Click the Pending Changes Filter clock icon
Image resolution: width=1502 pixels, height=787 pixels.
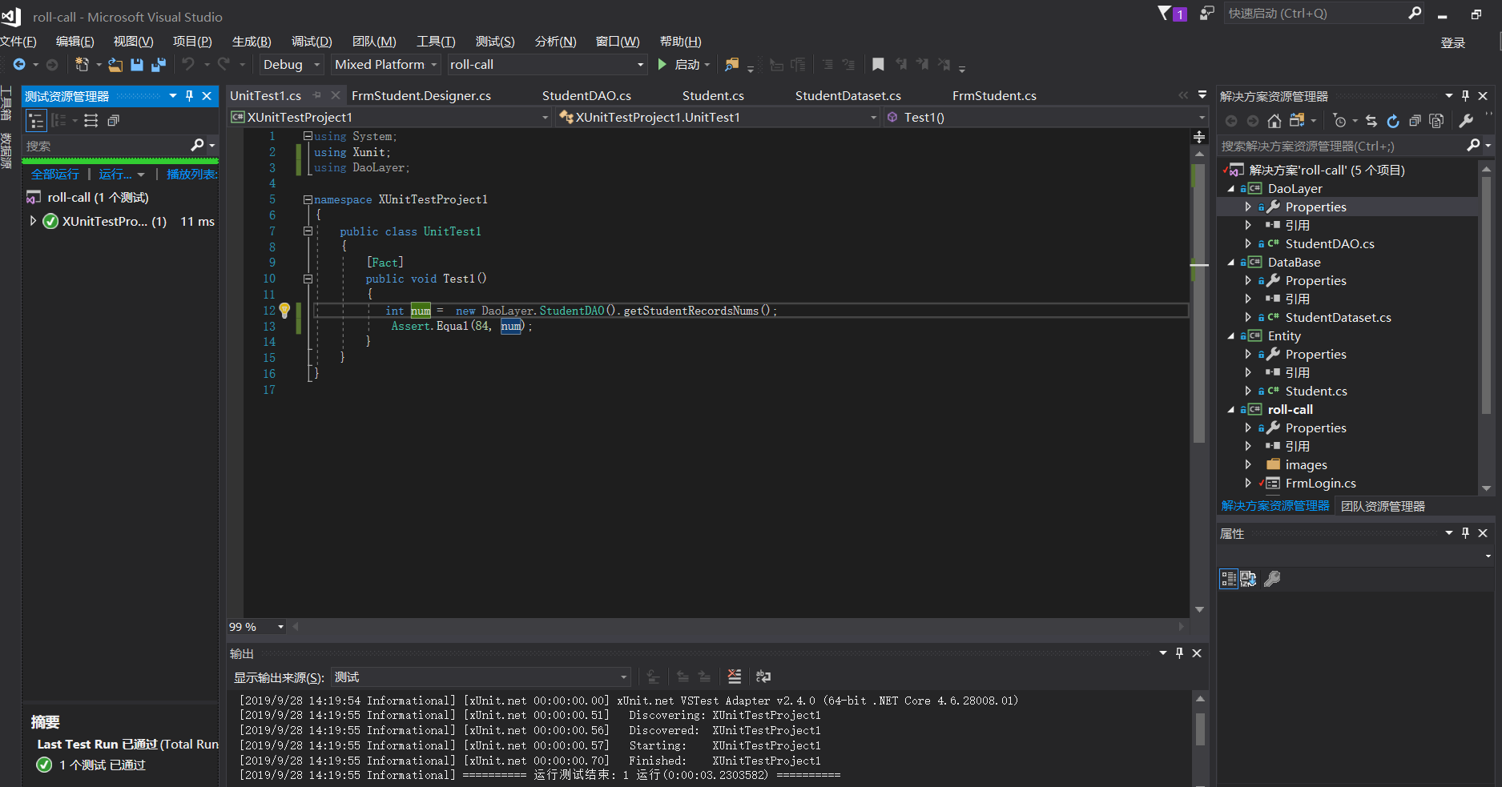1340,121
